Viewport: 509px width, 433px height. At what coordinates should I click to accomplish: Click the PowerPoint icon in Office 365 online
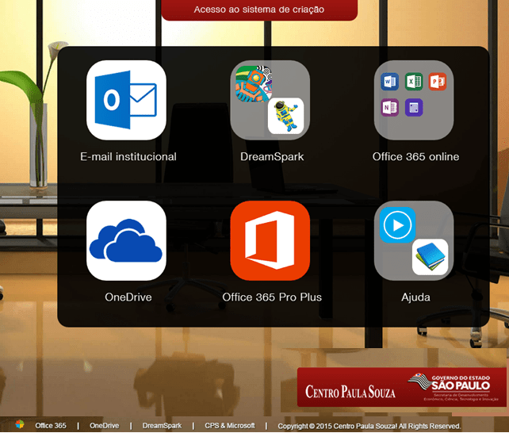click(437, 82)
